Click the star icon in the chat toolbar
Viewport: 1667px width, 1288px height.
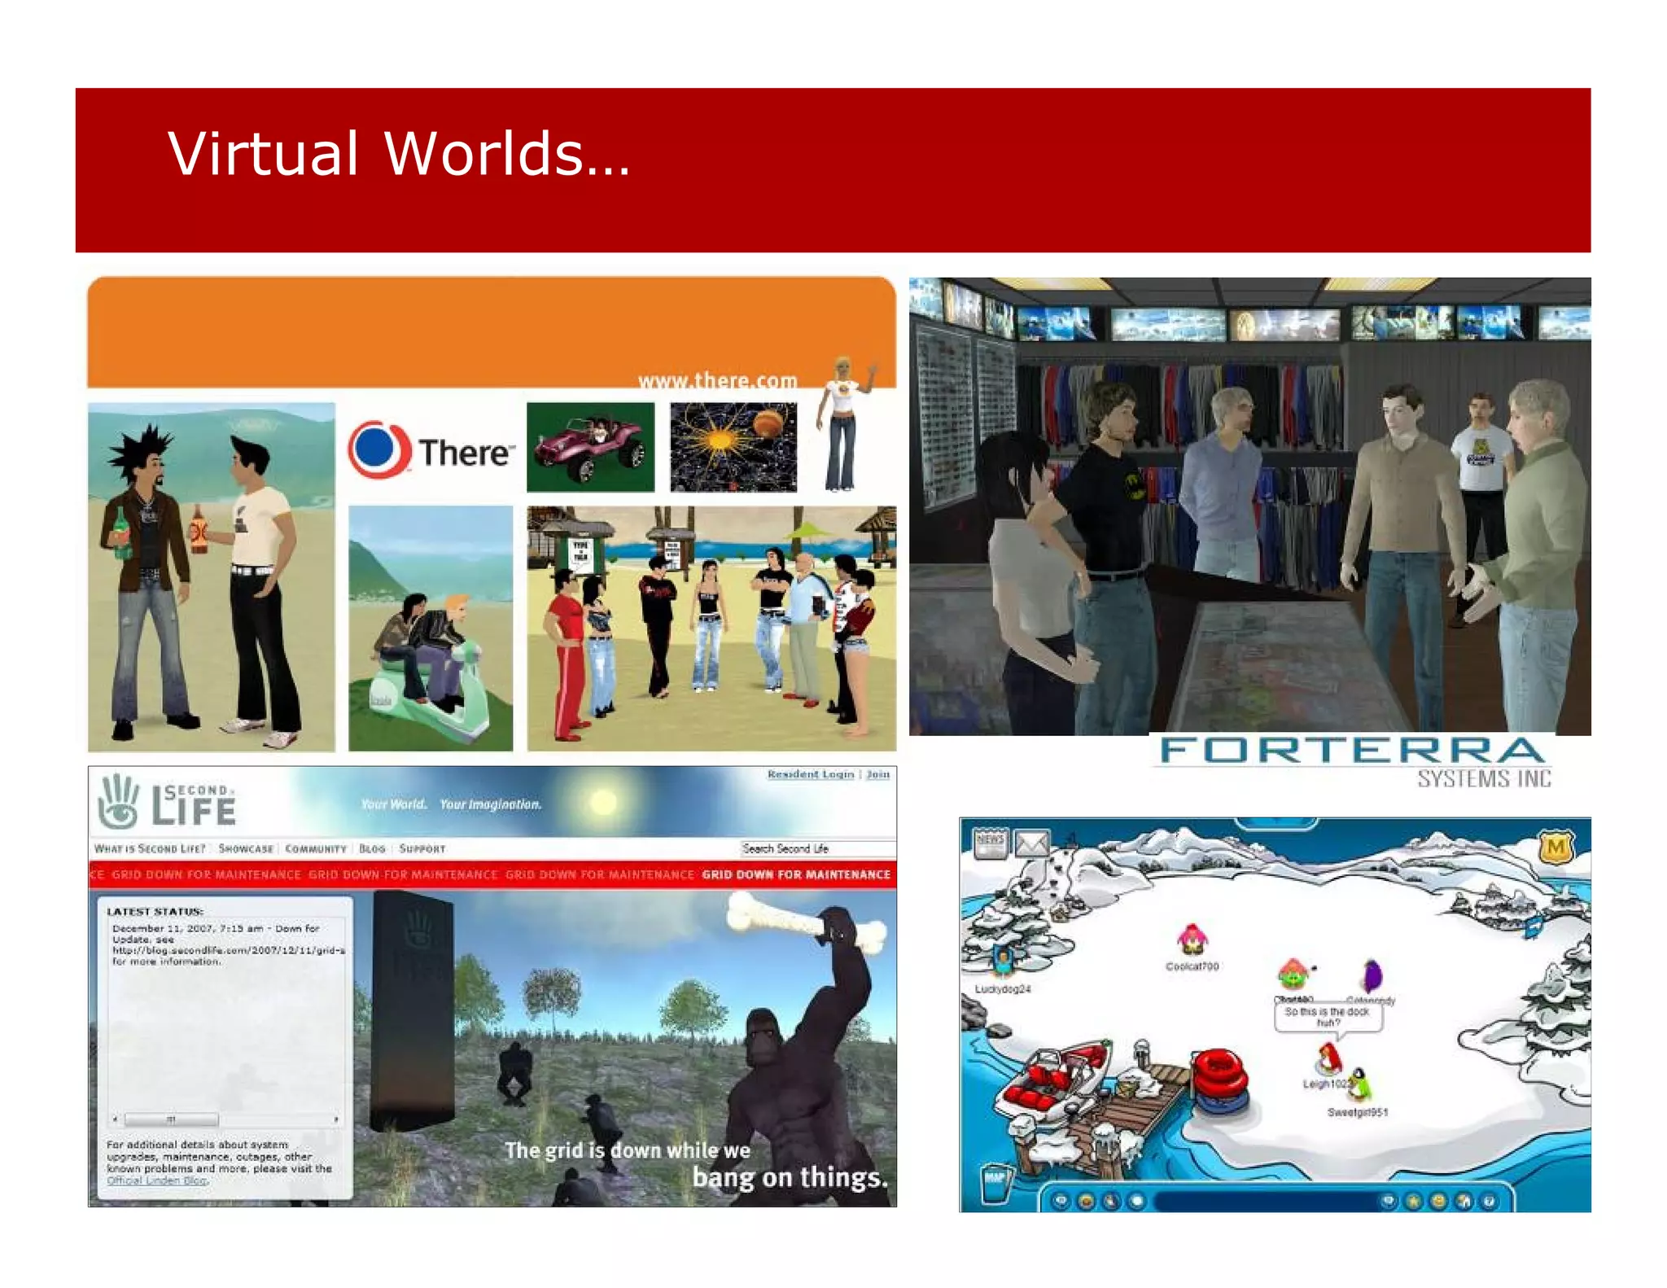click(1413, 1200)
